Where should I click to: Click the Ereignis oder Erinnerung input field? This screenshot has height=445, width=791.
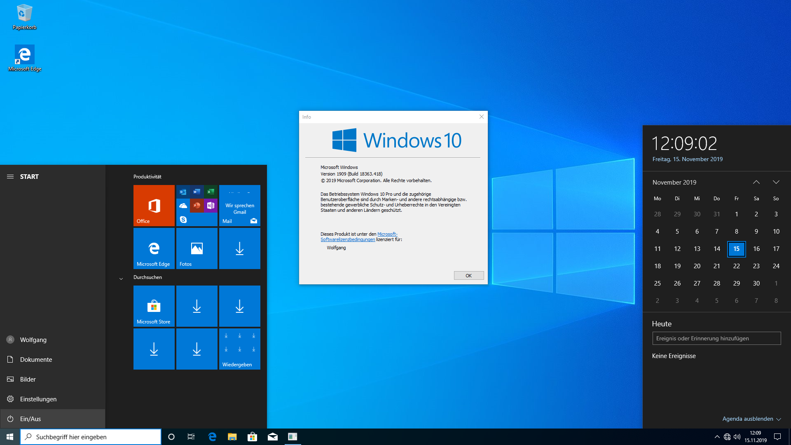[716, 338]
